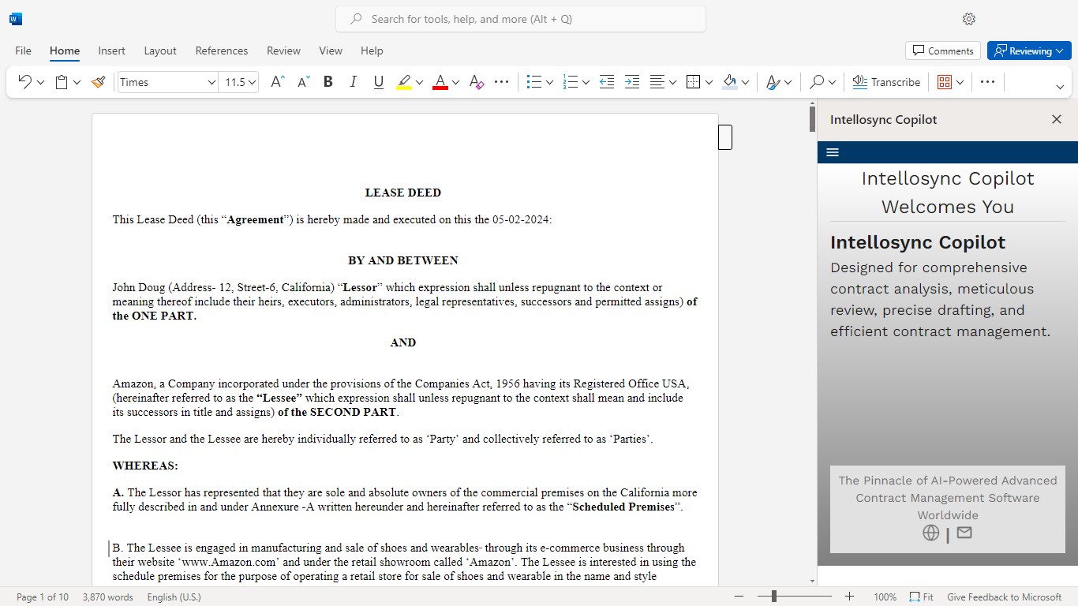The height and width of the screenshot is (606, 1078).
Task: Open the Undo history dropdown arrow
Action: [40, 82]
